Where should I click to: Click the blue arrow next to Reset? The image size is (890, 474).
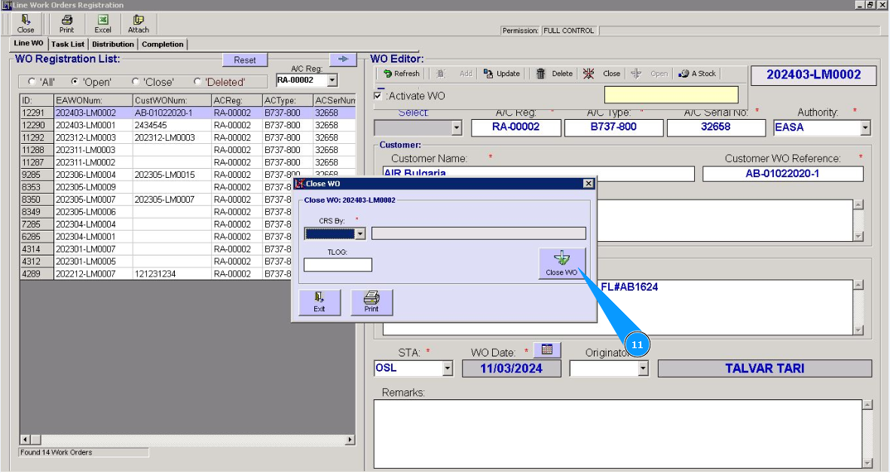click(x=343, y=59)
